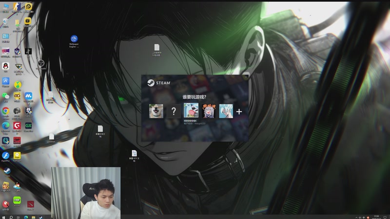Launch yellow PotPlayer shortcut

(17, 157)
